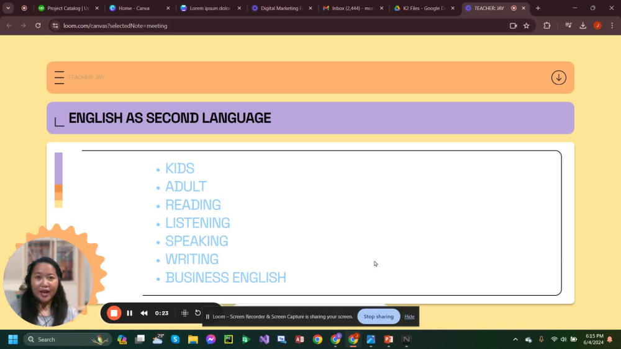Close the Gmail Inbox tab
The image size is (621, 349).
point(381,8)
